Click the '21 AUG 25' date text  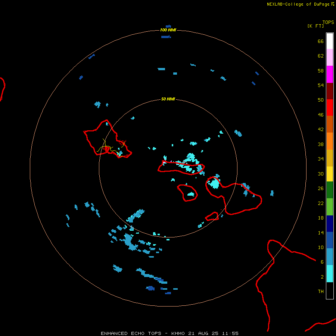pos(203,333)
